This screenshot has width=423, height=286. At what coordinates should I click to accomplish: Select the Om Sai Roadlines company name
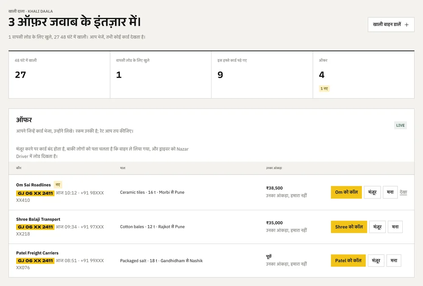[33, 185]
